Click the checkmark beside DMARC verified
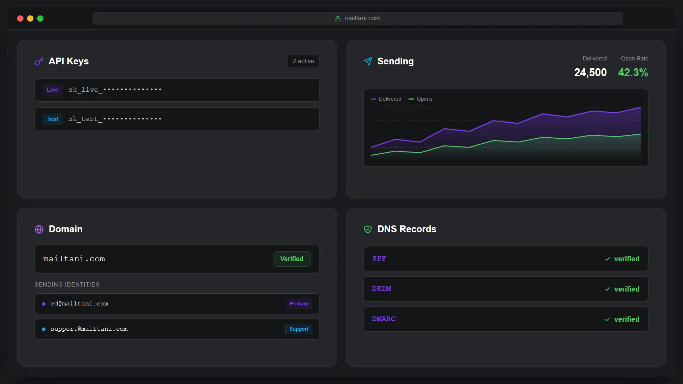 point(608,319)
